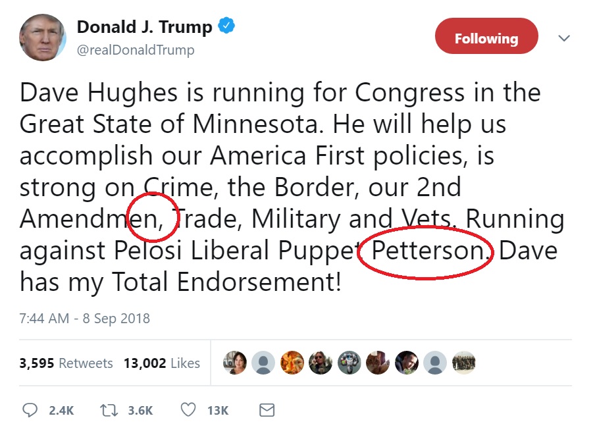Like the tweet with the heart icon
The width and height of the screenshot is (595, 441).
click(x=188, y=410)
